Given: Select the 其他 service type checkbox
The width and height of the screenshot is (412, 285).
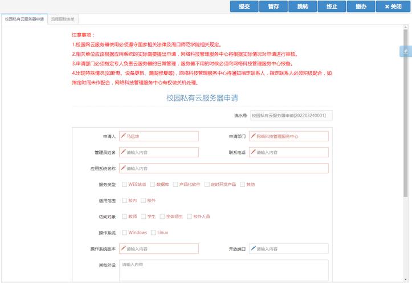Looking at the screenshot, I should click(x=242, y=184).
